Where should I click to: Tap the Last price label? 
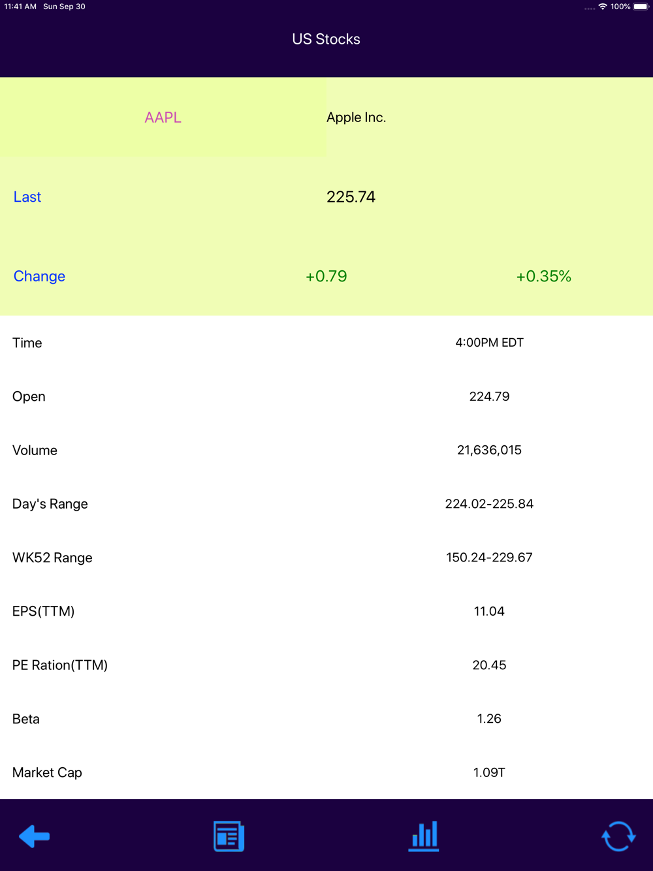(x=27, y=197)
